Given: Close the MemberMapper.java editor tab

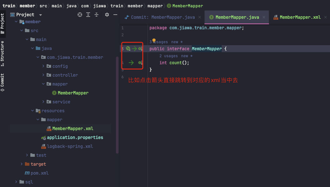Looking at the screenshot, I should tap(264, 17).
